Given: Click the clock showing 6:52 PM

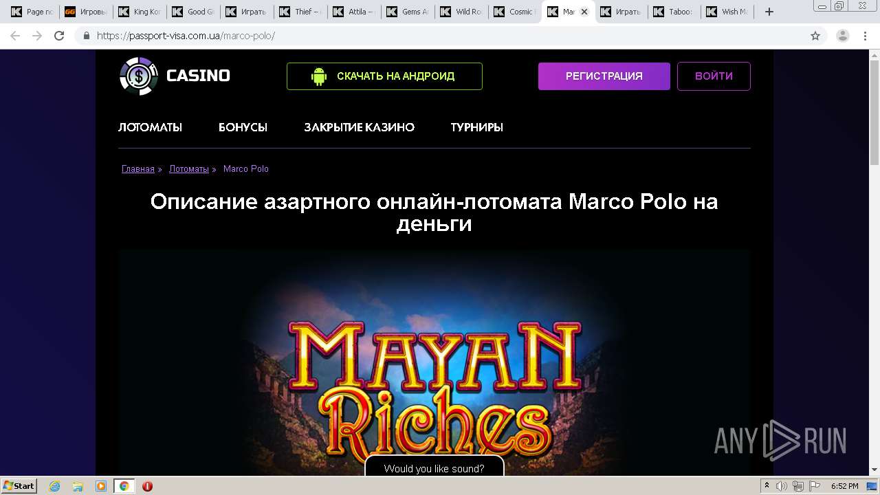Looking at the screenshot, I should (845, 486).
